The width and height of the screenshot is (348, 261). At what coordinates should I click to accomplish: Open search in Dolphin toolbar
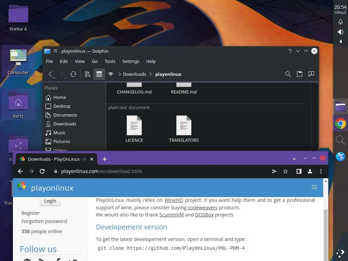[x=288, y=74]
